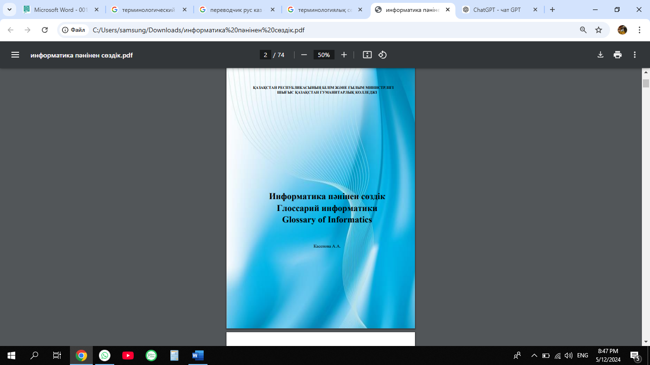Close the переводчик рус каз tab
The width and height of the screenshot is (650, 365).
(272, 10)
